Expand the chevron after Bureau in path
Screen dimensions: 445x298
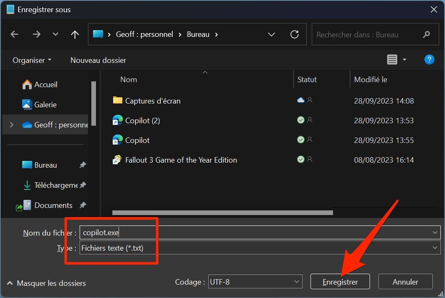[217, 35]
